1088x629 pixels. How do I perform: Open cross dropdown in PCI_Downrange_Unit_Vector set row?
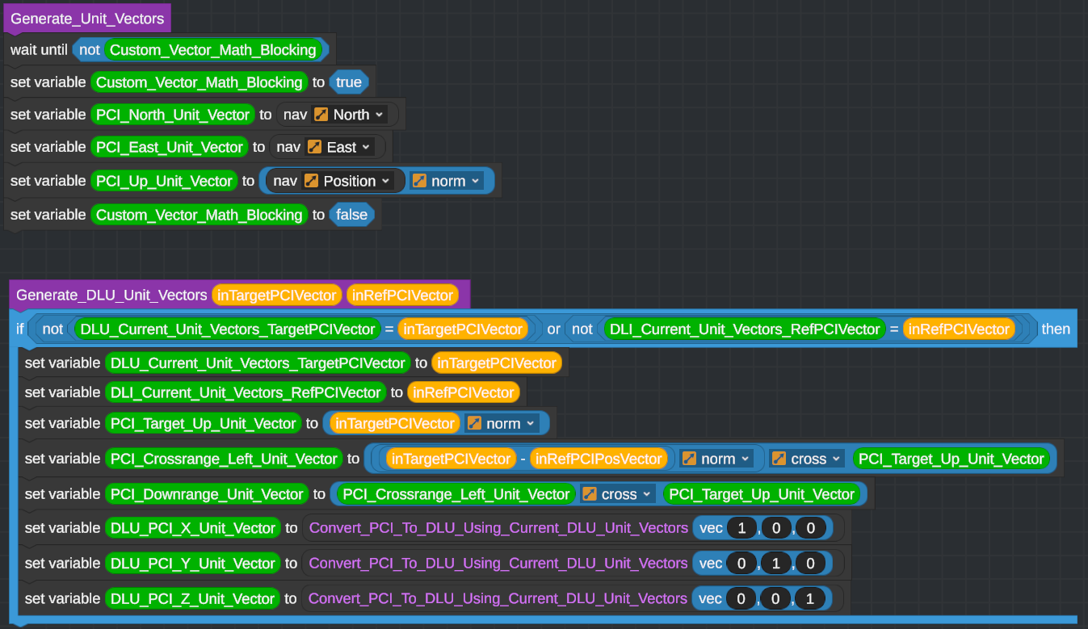618,494
